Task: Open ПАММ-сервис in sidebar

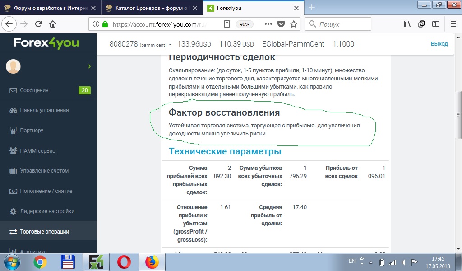Action: coord(37,150)
